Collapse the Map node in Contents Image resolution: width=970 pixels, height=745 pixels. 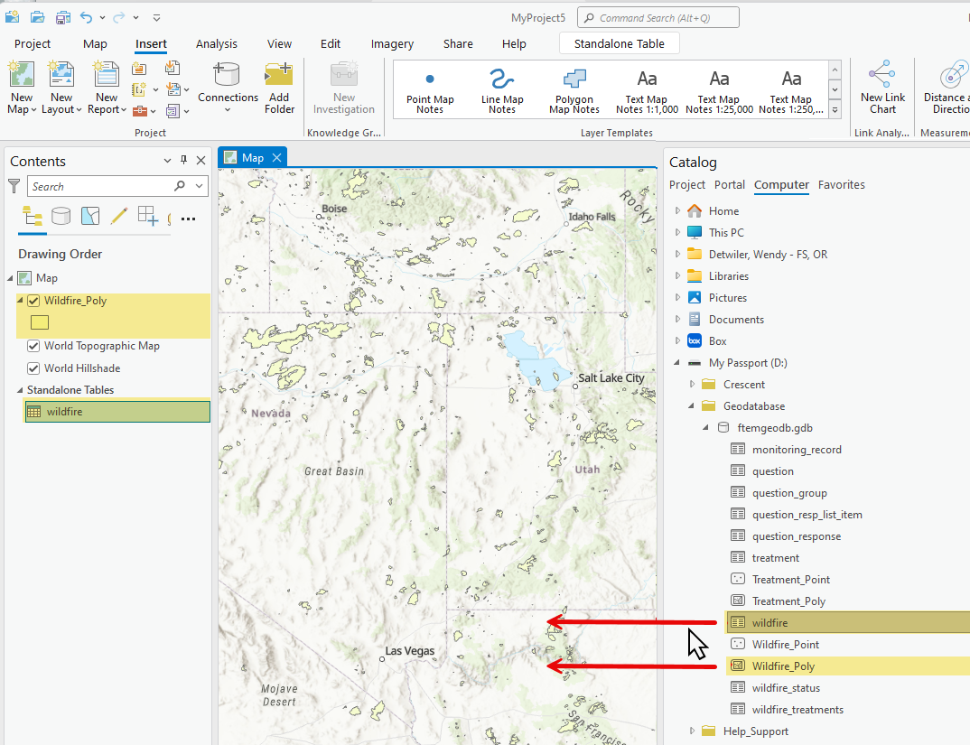point(10,278)
